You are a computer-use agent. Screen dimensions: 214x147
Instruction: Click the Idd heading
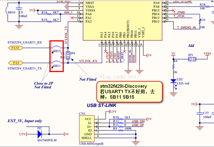191,45
